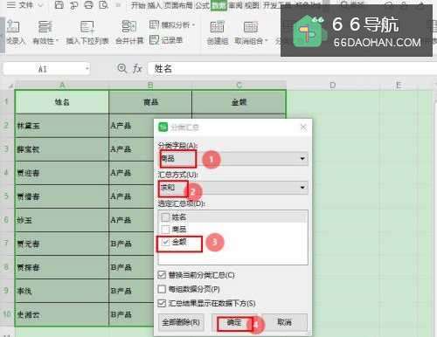Tick the 商品 checkbox in 选定汇总项 list
This screenshot has width=437, height=337.
tap(165, 230)
